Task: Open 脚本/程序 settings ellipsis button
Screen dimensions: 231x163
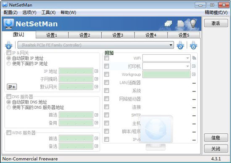Action: pyautogui.click(x=194, y=132)
